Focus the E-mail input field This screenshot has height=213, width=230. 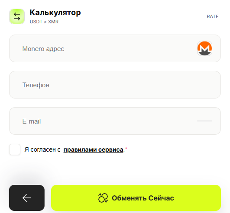(115, 121)
